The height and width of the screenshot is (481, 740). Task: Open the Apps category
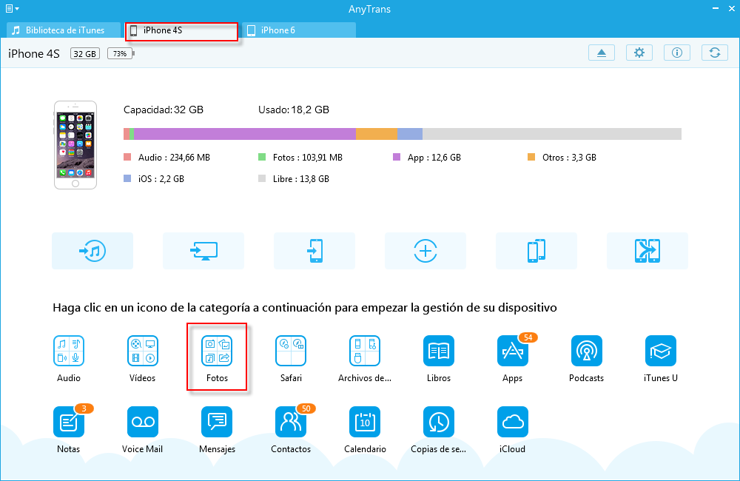coord(513,351)
